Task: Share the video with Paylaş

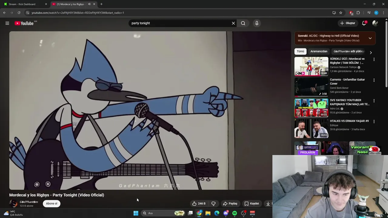Action: tap(230, 203)
